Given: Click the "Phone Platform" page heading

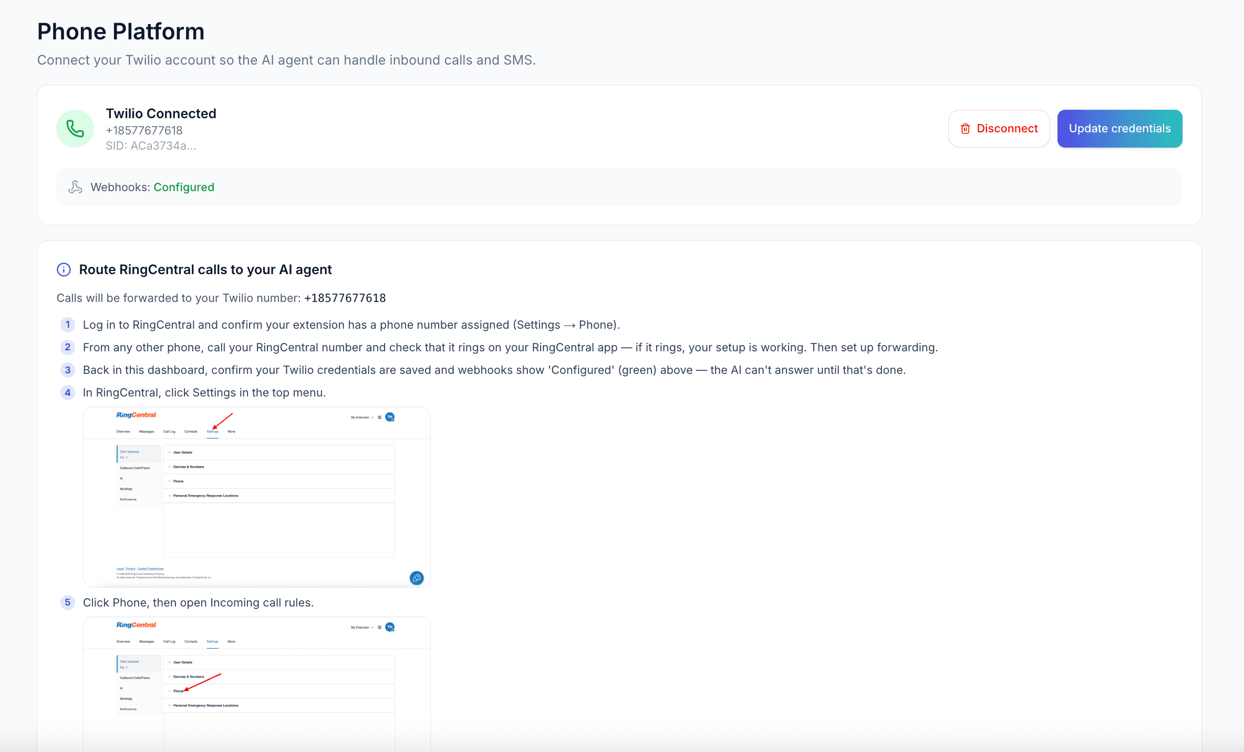Looking at the screenshot, I should (x=121, y=32).
